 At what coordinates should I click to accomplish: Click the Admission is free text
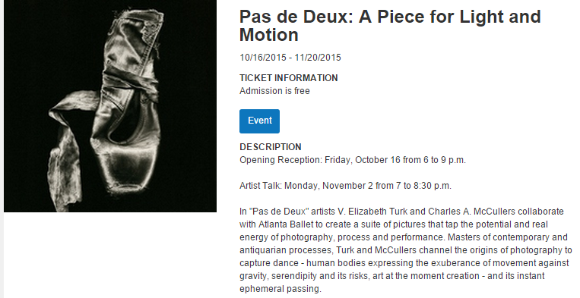[x=274, y=91]
